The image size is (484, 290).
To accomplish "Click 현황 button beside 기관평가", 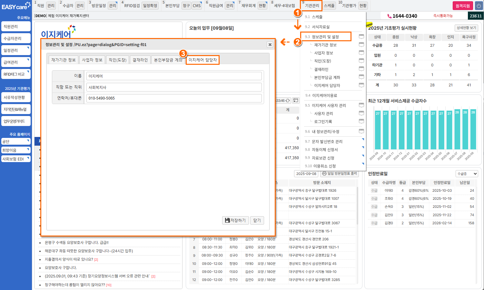I will (363, 6).
